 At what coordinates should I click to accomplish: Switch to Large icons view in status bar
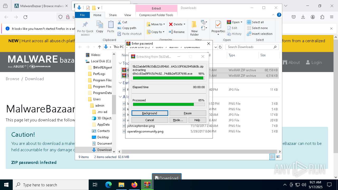pos(278,157)
